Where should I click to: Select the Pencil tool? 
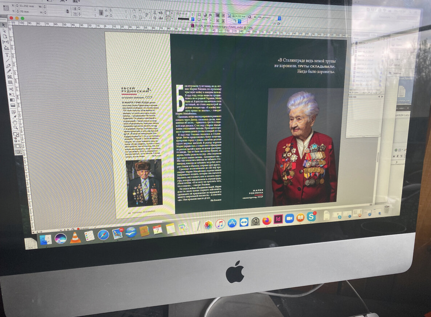9,71
